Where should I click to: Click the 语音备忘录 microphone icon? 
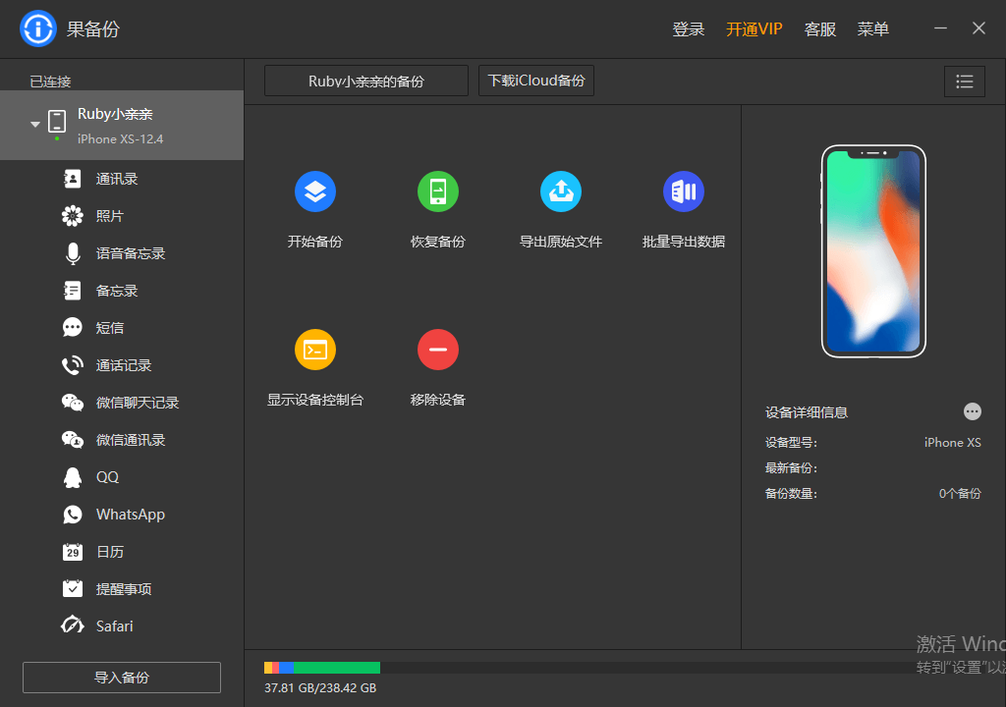click(73, 253)
